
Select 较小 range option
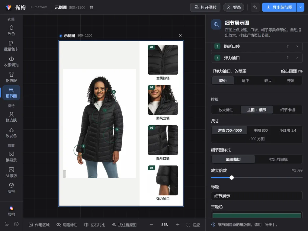coord(223,81)
